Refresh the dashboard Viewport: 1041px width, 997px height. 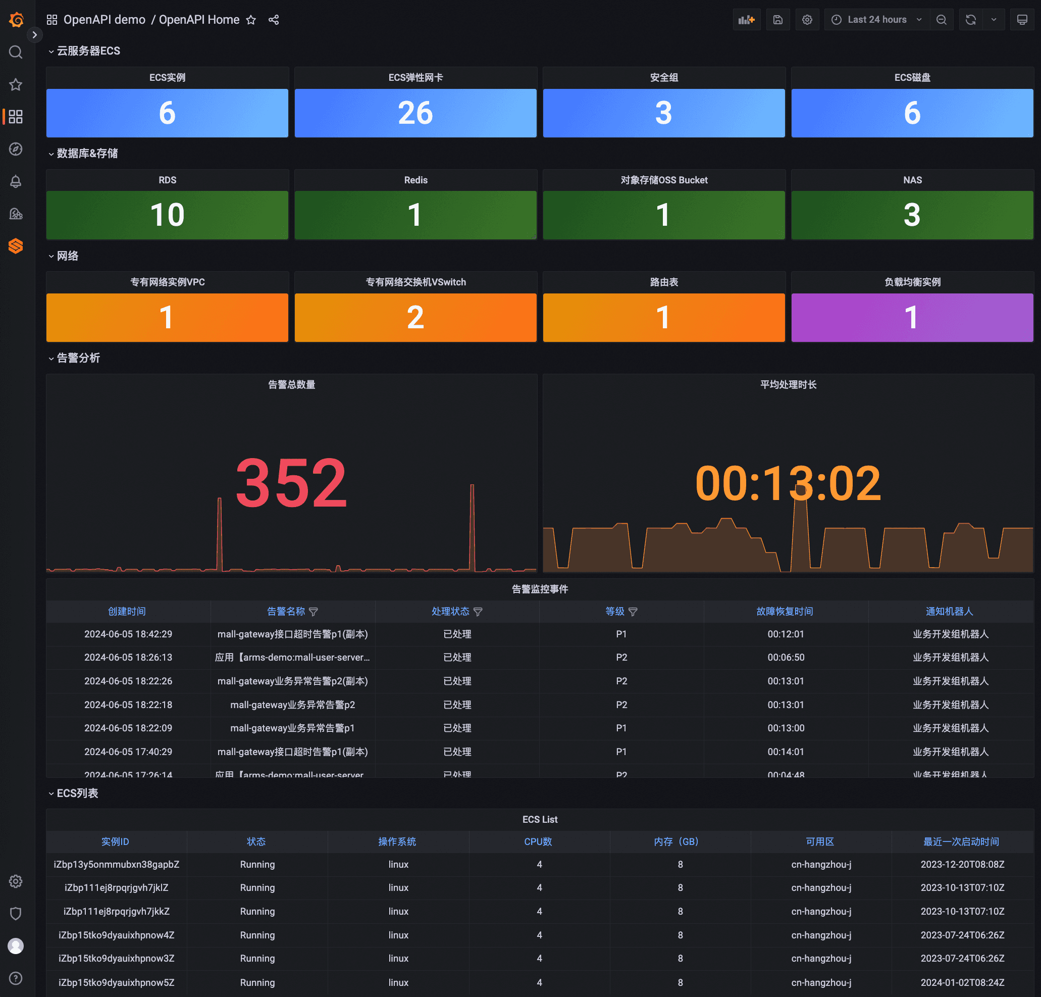click(x=970, y=20)
